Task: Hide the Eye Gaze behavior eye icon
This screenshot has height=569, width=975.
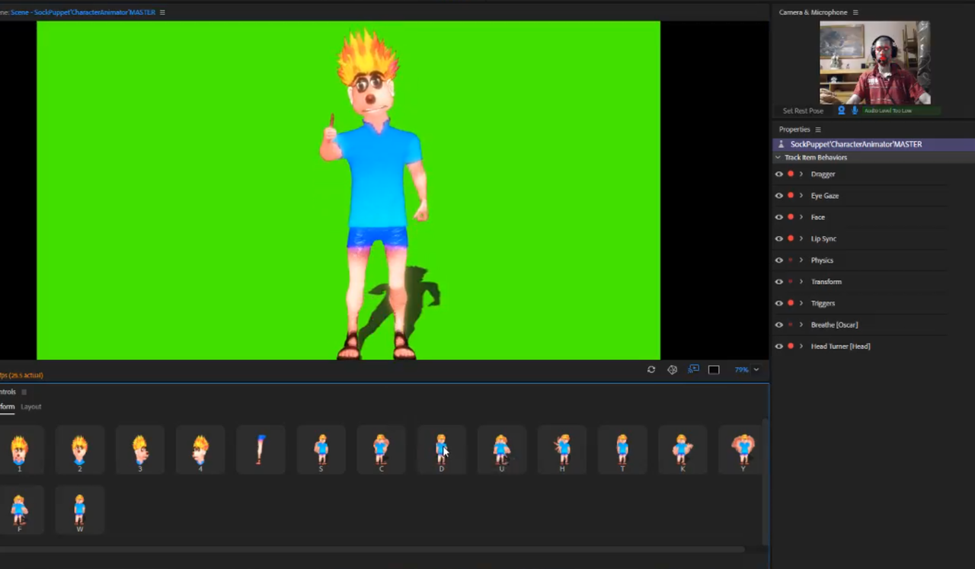Action: 778,196
